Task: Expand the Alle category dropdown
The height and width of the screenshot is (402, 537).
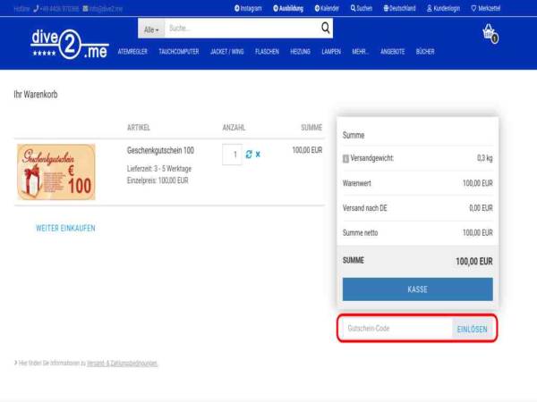Action: tap(151, 29)
